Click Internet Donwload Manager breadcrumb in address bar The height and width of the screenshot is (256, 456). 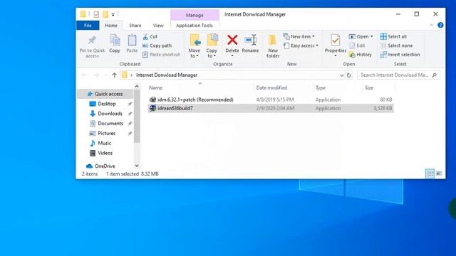point(167,75)
